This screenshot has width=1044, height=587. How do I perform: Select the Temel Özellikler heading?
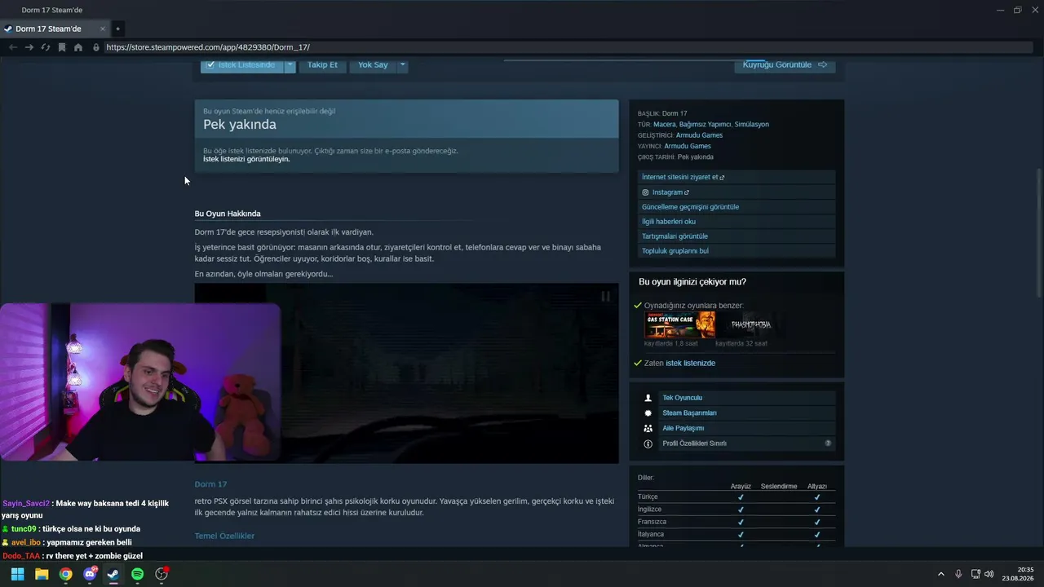[224, 536]
